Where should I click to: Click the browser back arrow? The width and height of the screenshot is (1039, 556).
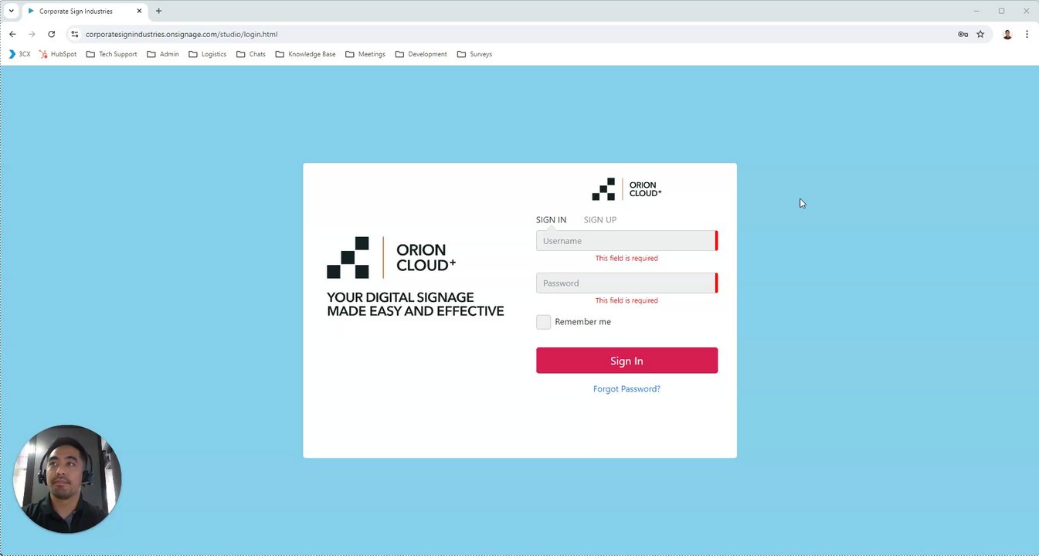[12, 34]
